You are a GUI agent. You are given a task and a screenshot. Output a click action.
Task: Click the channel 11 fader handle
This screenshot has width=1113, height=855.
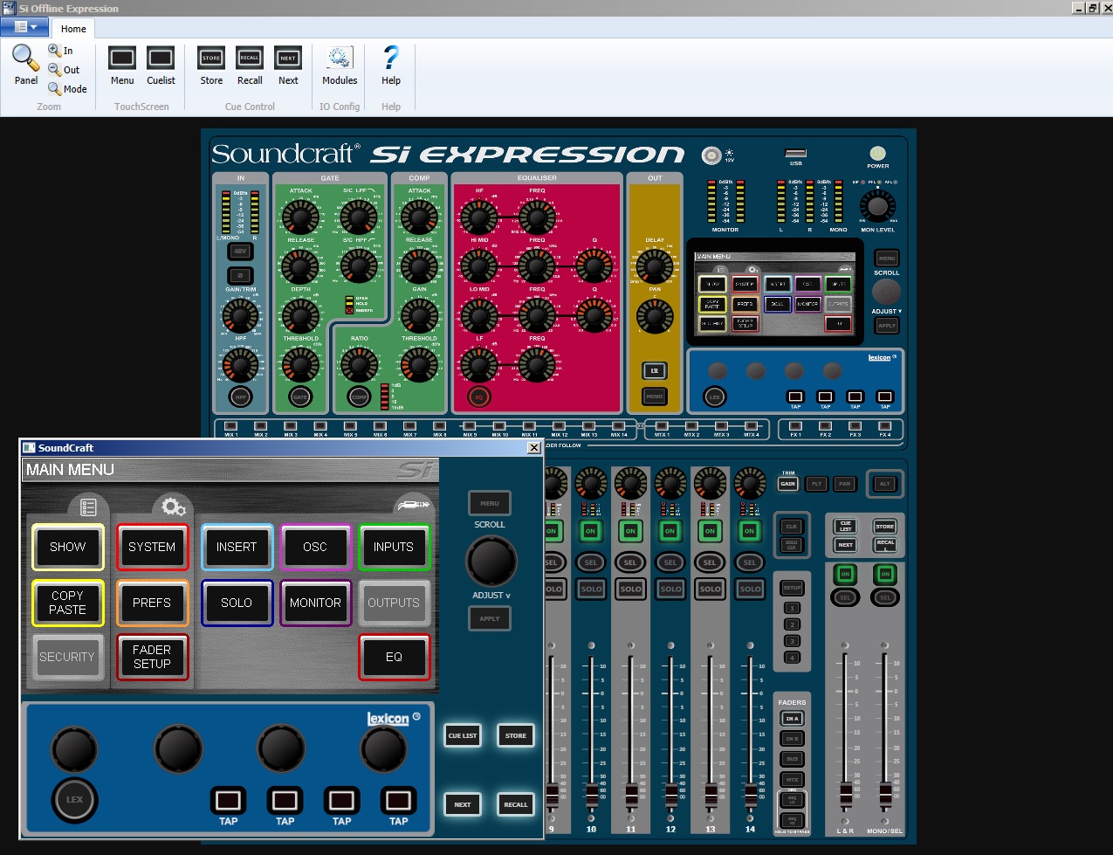[631, 795]
